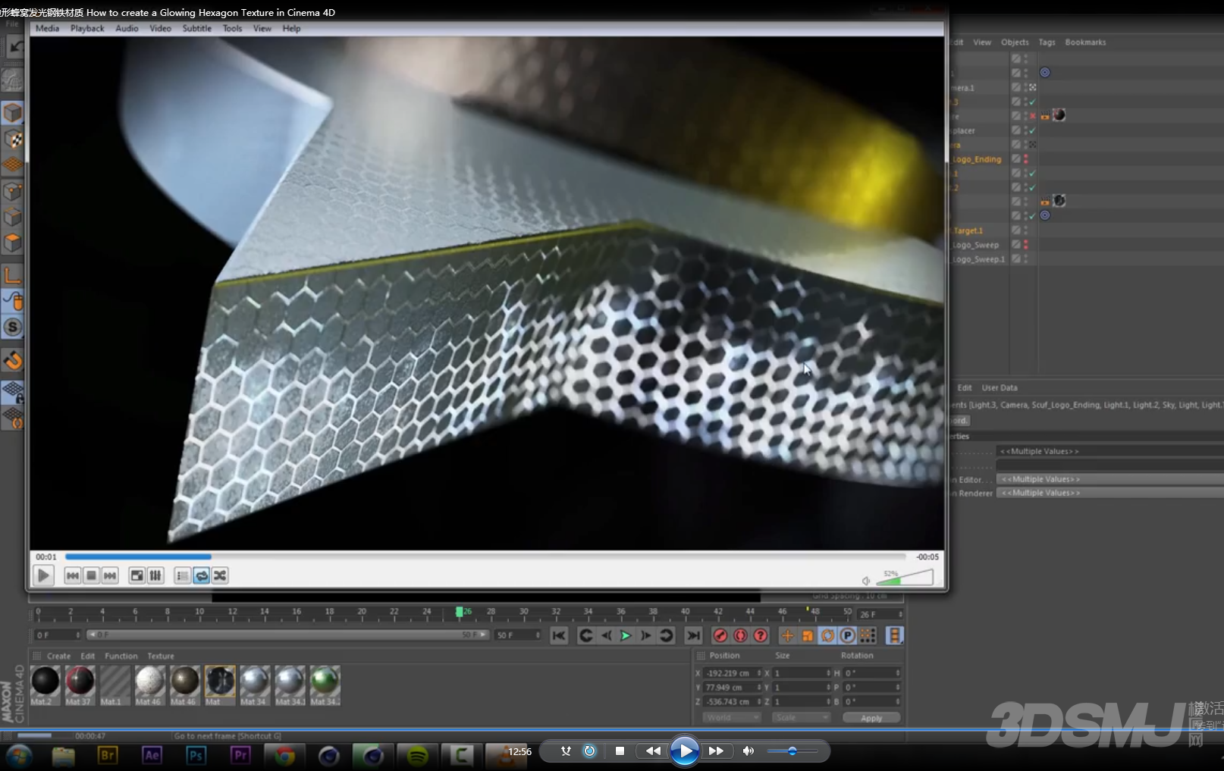
Task: Open Create menu in Material Manager
Action: [x=58, y=657]
